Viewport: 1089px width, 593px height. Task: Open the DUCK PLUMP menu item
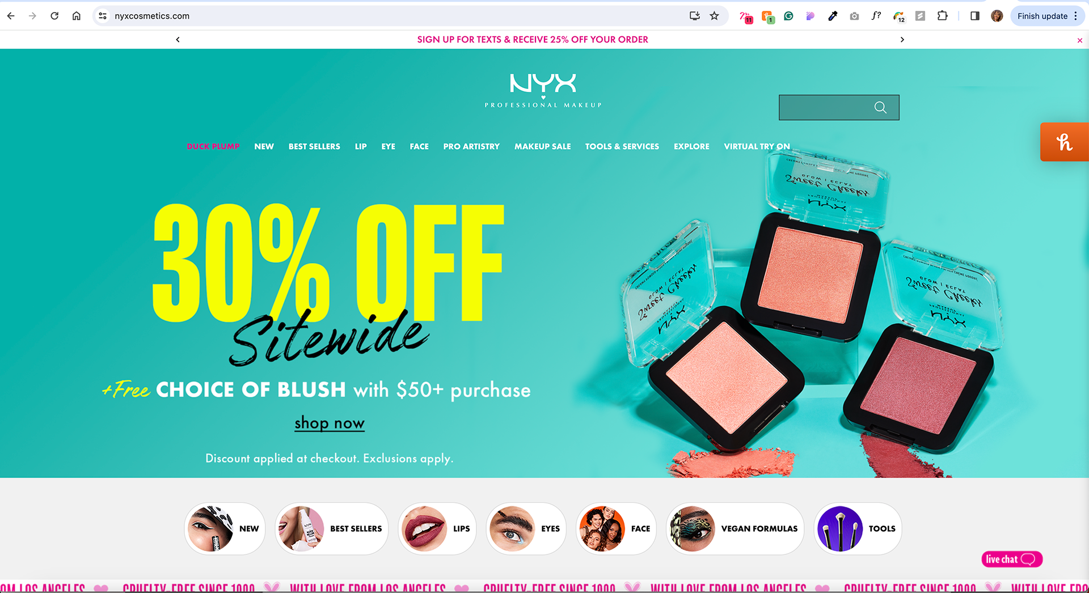(213, 146)
